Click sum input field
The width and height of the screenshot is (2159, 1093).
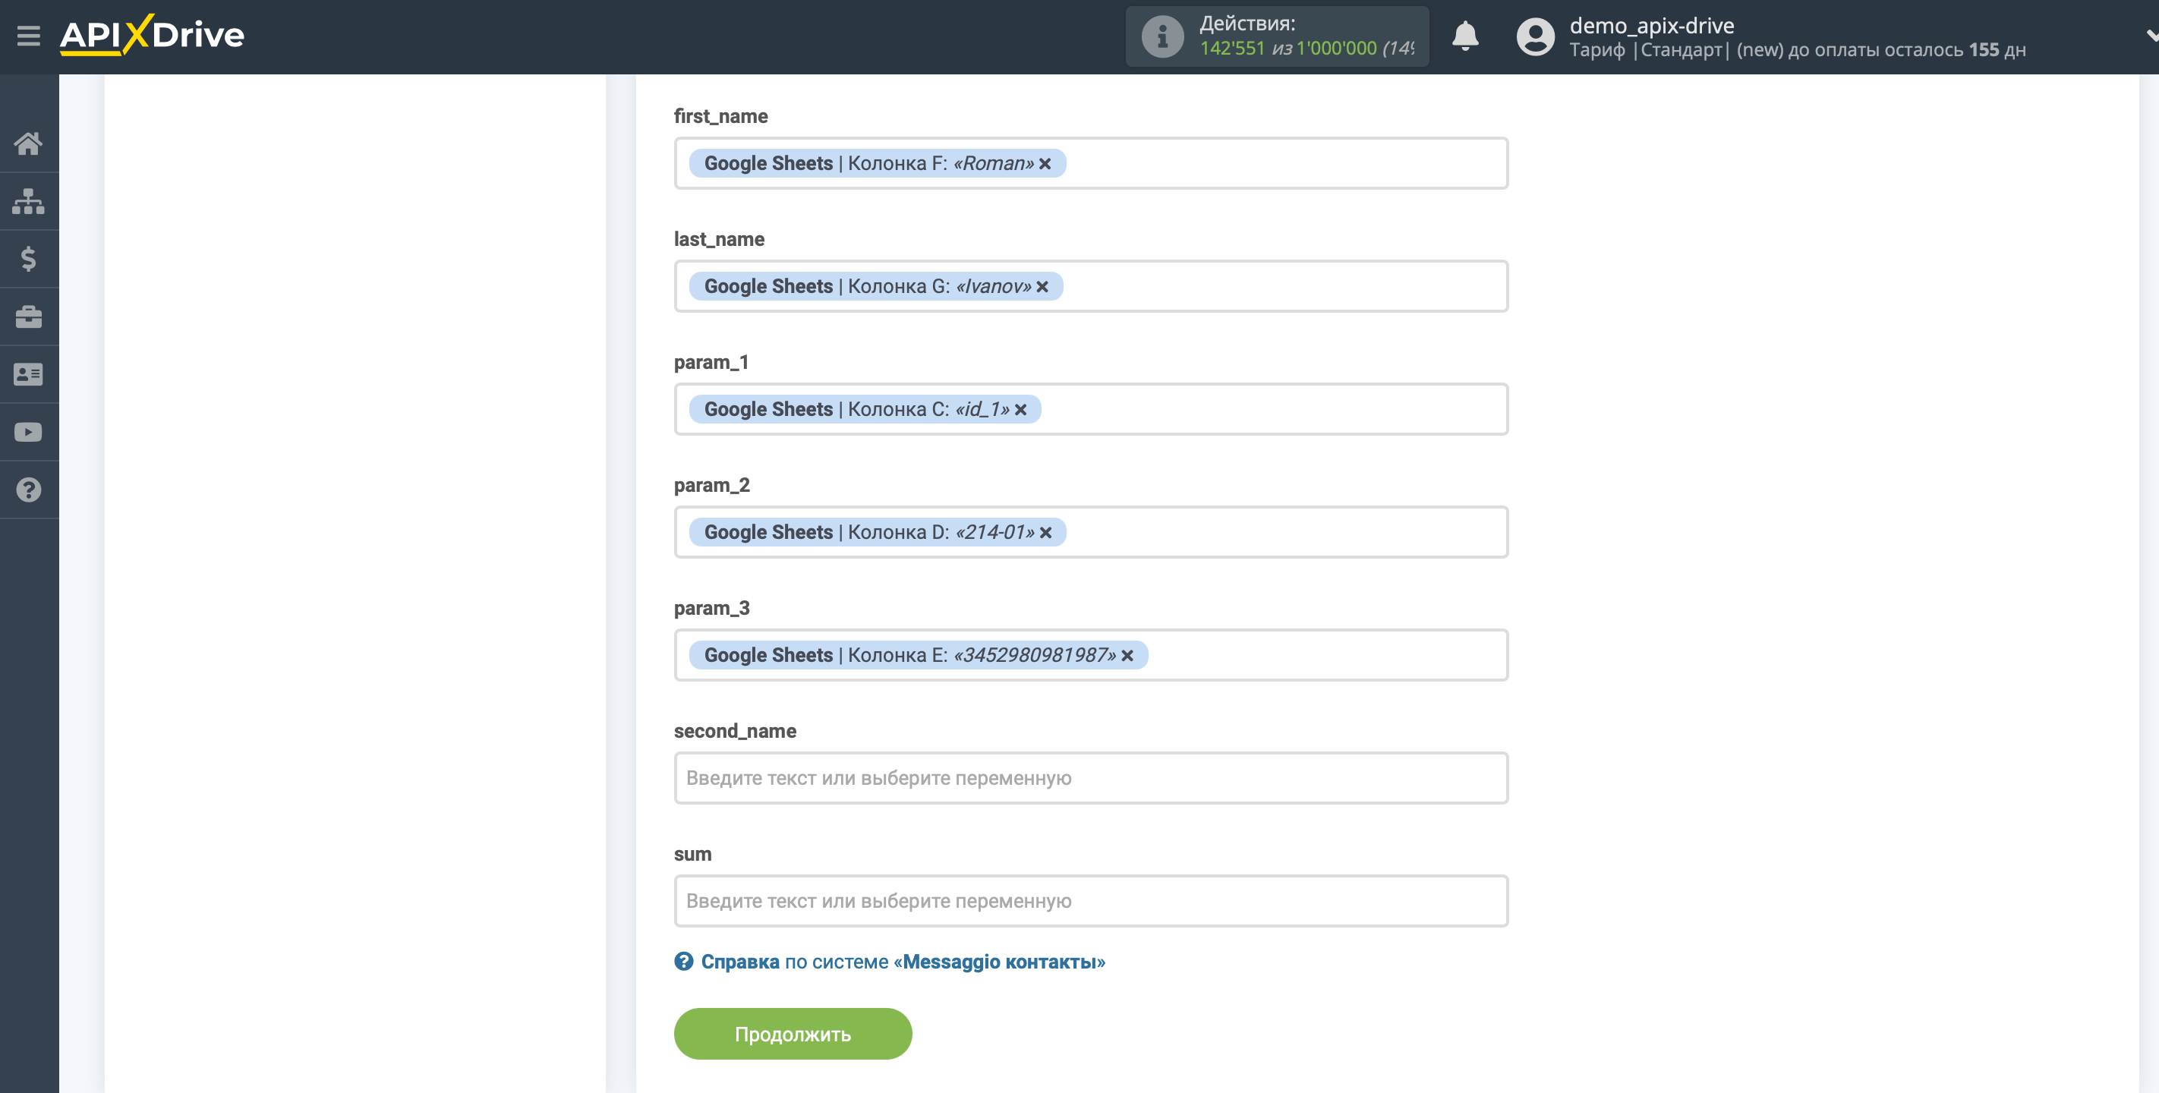[x=1092, y=901]
